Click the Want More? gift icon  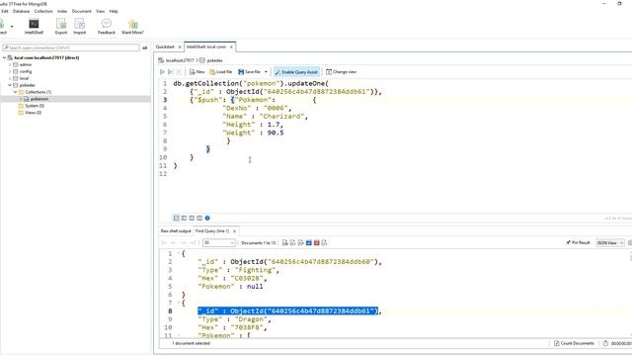point(132,24)
